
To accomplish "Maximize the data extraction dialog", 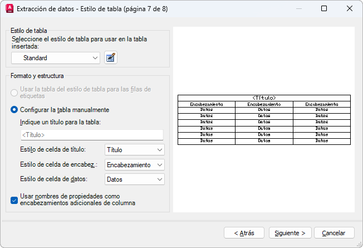I will coord(324,9).
